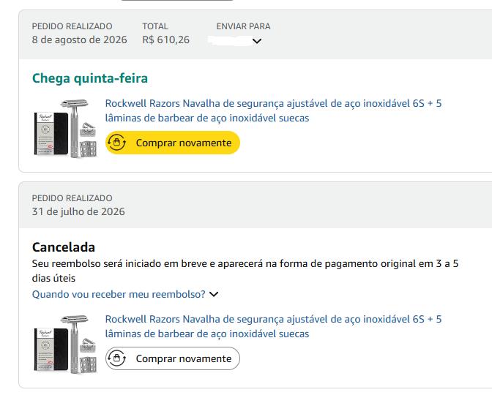Click the 'Cancelada' order status heading
This screenshot has height=395, width=492.
(x=64, y=247)
